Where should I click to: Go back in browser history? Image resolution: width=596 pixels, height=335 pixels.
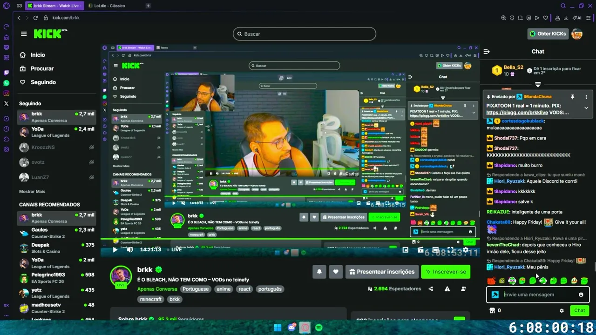point(19,18)
